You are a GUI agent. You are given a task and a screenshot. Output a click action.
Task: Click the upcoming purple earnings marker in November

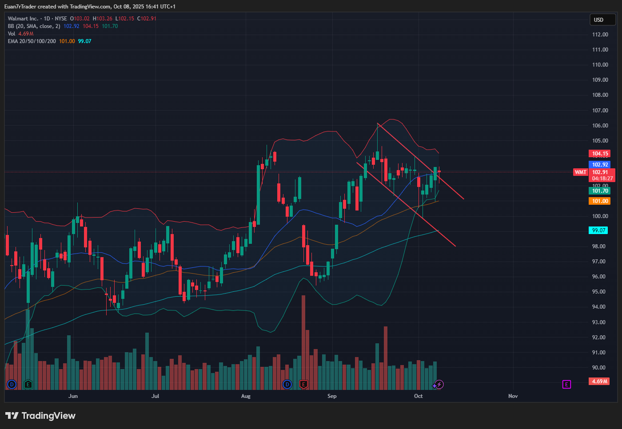pos(566,384)
